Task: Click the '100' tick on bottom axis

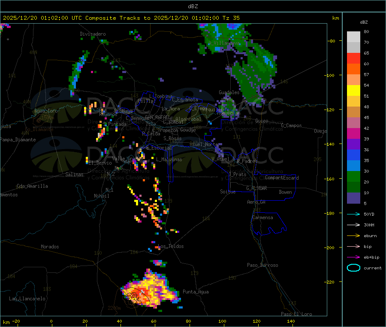Action: click(222, 321)
